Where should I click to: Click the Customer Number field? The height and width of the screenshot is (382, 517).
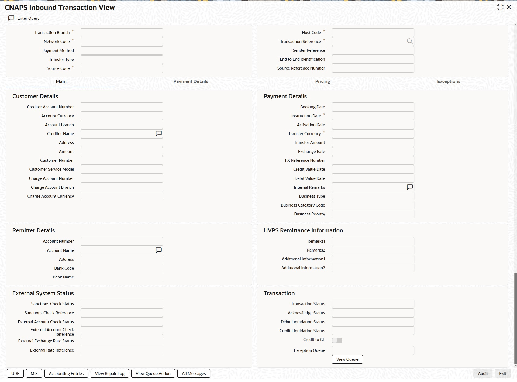point(122,160)
